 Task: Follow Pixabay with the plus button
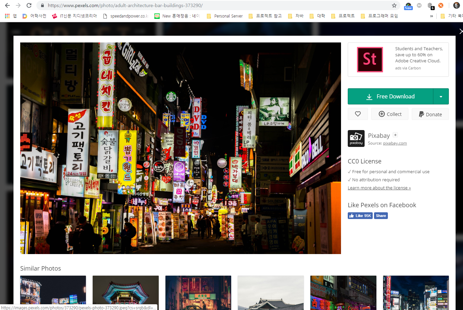(396, 135)
